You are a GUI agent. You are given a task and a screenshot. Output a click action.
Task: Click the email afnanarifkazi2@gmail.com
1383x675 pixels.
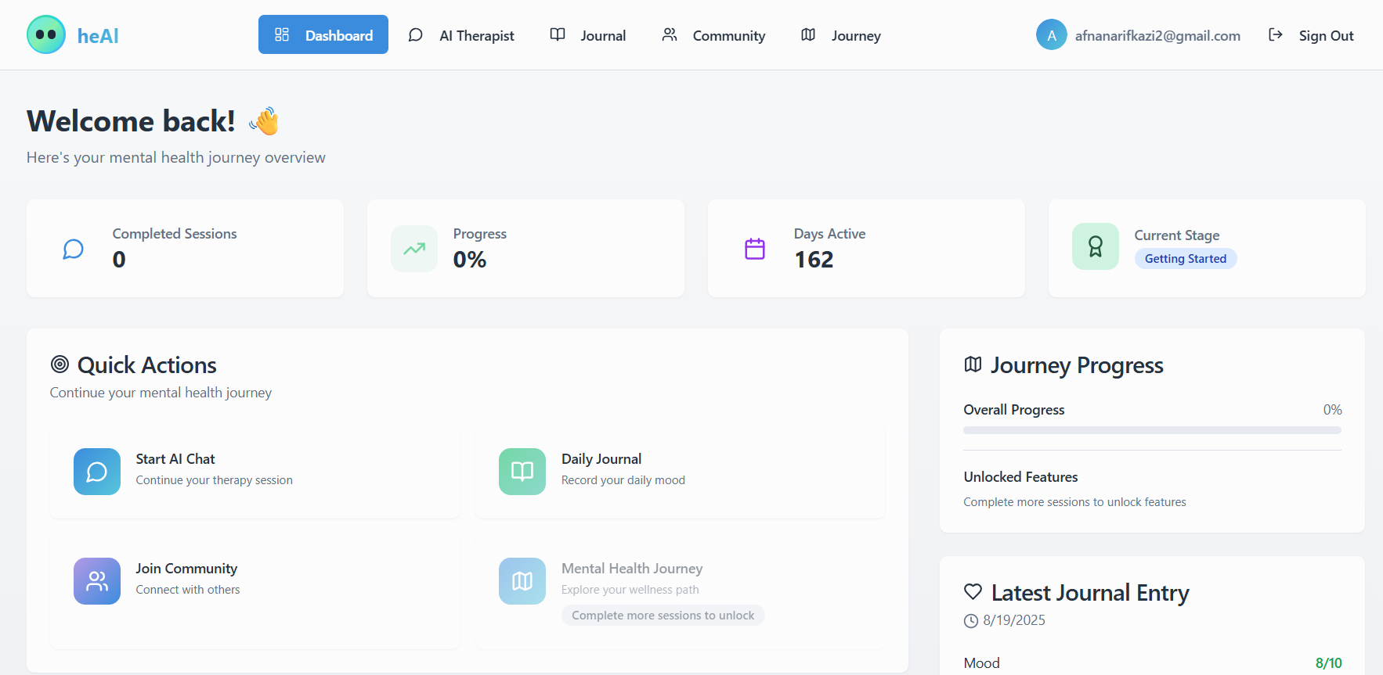tap(1157, 36)
